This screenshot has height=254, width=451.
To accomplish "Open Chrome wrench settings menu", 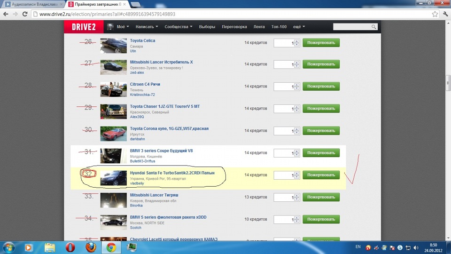I will pyautogui.click(x=445, y=14).
